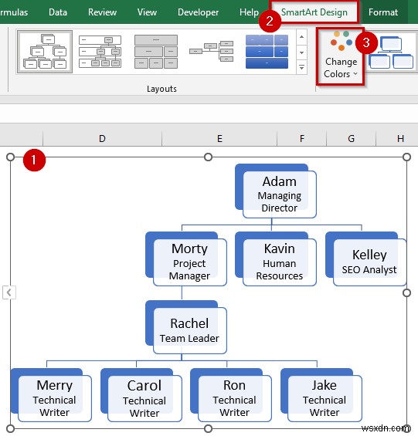418x436 pixels.
Task: Click the top-center SmartArt resize handle
Action: 208,157
